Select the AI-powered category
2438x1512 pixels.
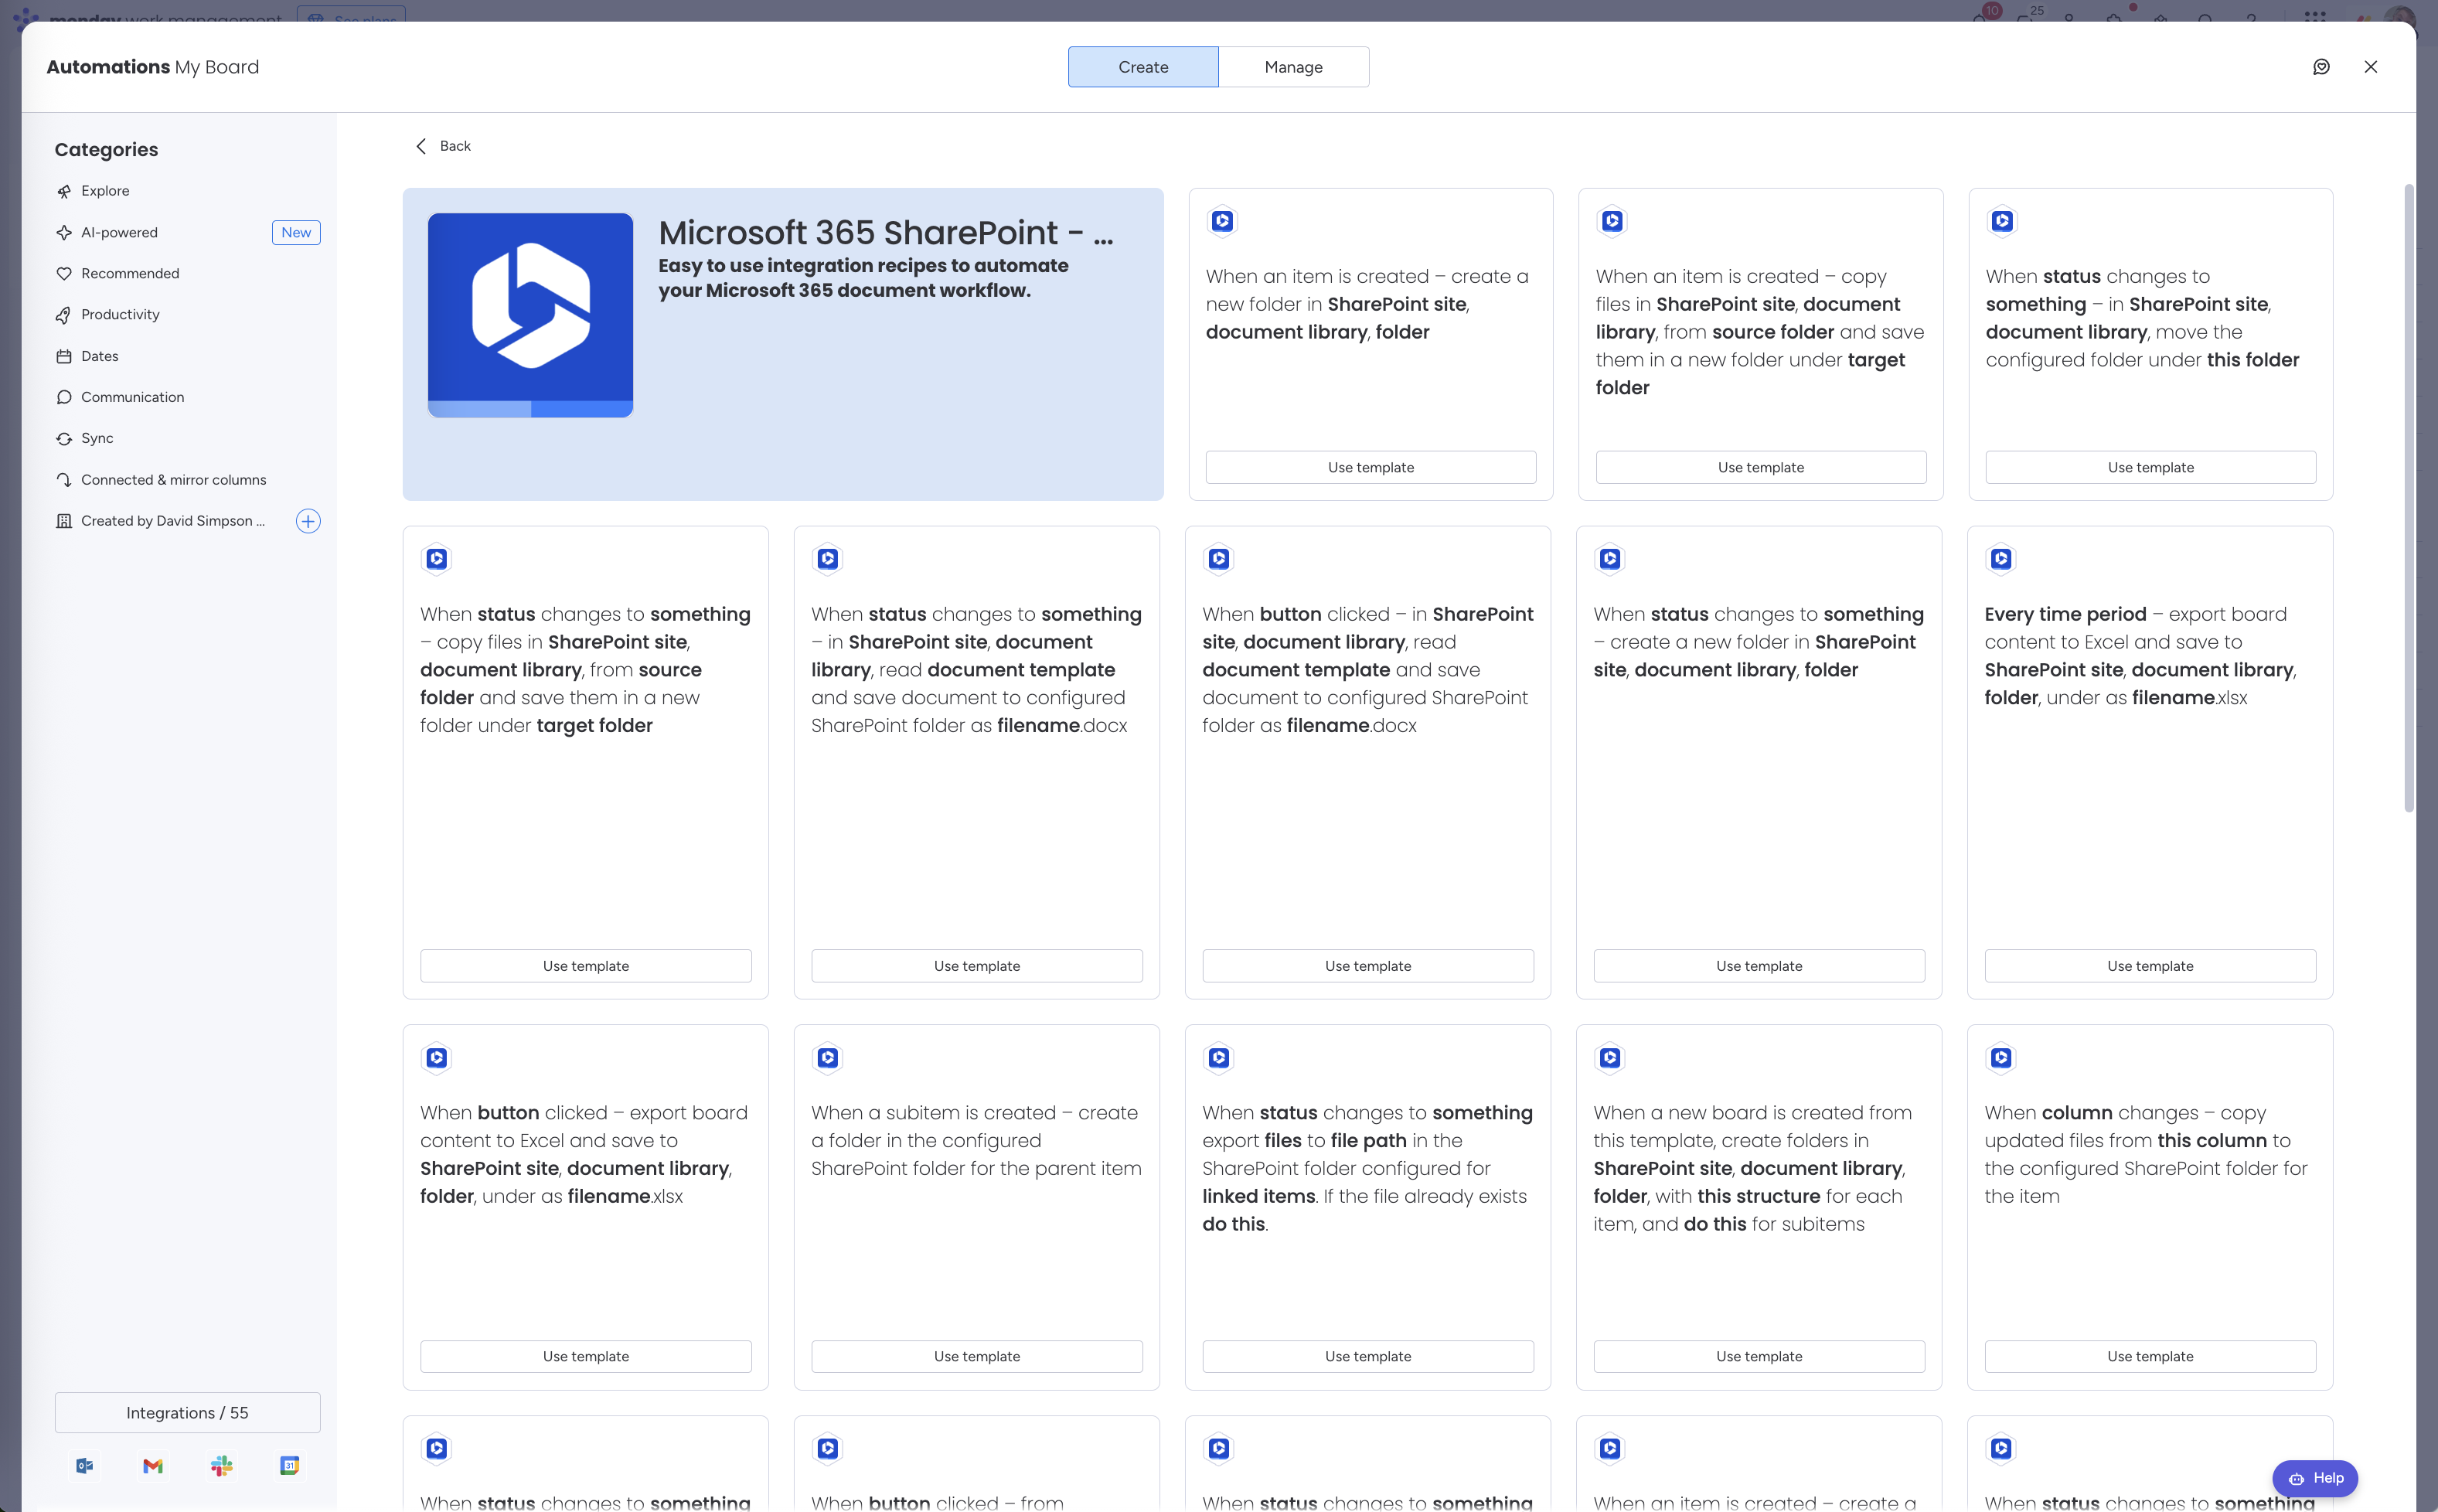[119, 232]
